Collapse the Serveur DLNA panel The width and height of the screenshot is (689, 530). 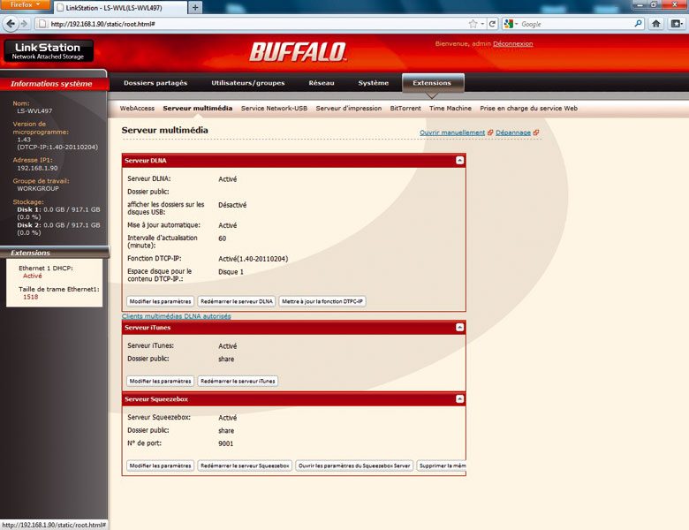point(459,161)
